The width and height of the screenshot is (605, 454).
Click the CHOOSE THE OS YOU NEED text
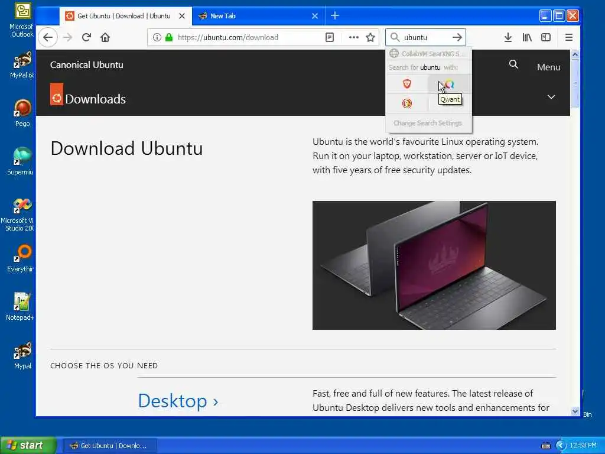click(104, 365)
